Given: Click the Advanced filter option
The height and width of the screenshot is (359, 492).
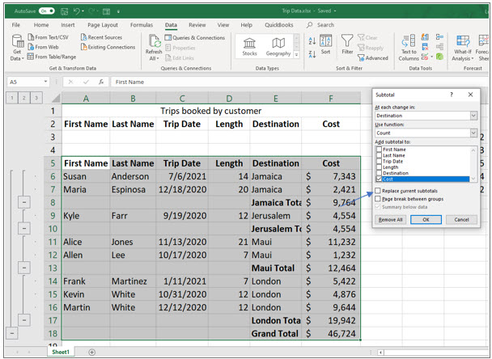Looking at the screenshot, I should click(373, 58).
